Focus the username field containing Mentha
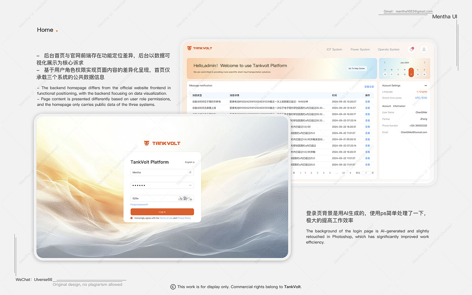472x295 pixels. click(x=162, y=172)
